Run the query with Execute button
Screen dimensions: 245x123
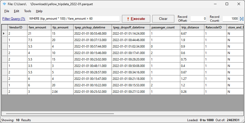tap(136, 19)
